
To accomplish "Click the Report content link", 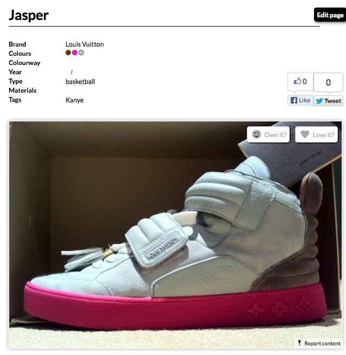I will 322,343.
